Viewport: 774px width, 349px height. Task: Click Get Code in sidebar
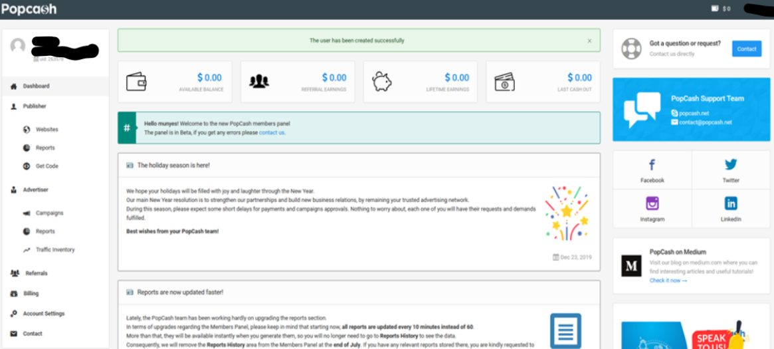coord(47,166)
